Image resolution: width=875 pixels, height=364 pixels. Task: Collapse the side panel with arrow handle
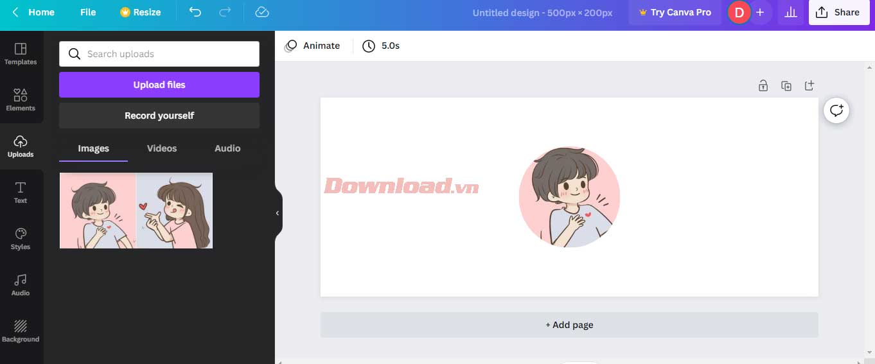point(278,213)
